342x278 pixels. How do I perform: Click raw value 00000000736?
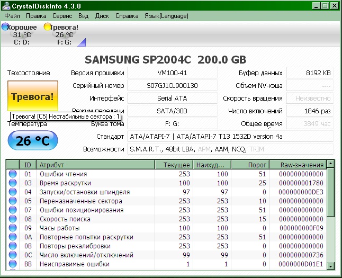pos(301,255)
